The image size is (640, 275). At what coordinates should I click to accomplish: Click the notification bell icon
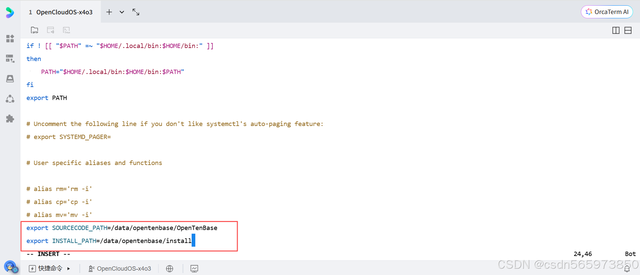[627, 268]
